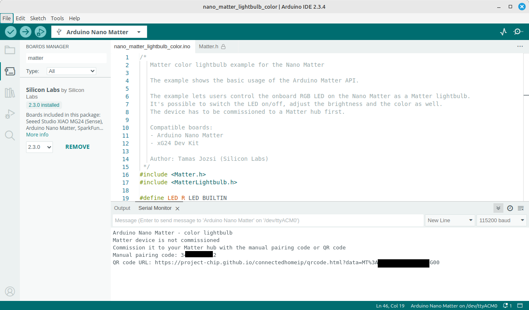
Task: Toggle timestamp display in Serial Monitor
Action: point(510,208)
